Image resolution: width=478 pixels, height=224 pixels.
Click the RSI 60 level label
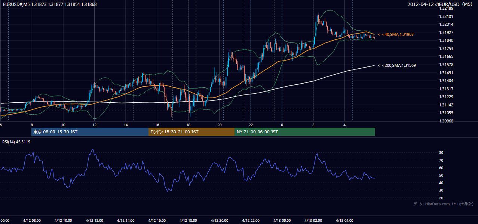click(x=441, y=168)
